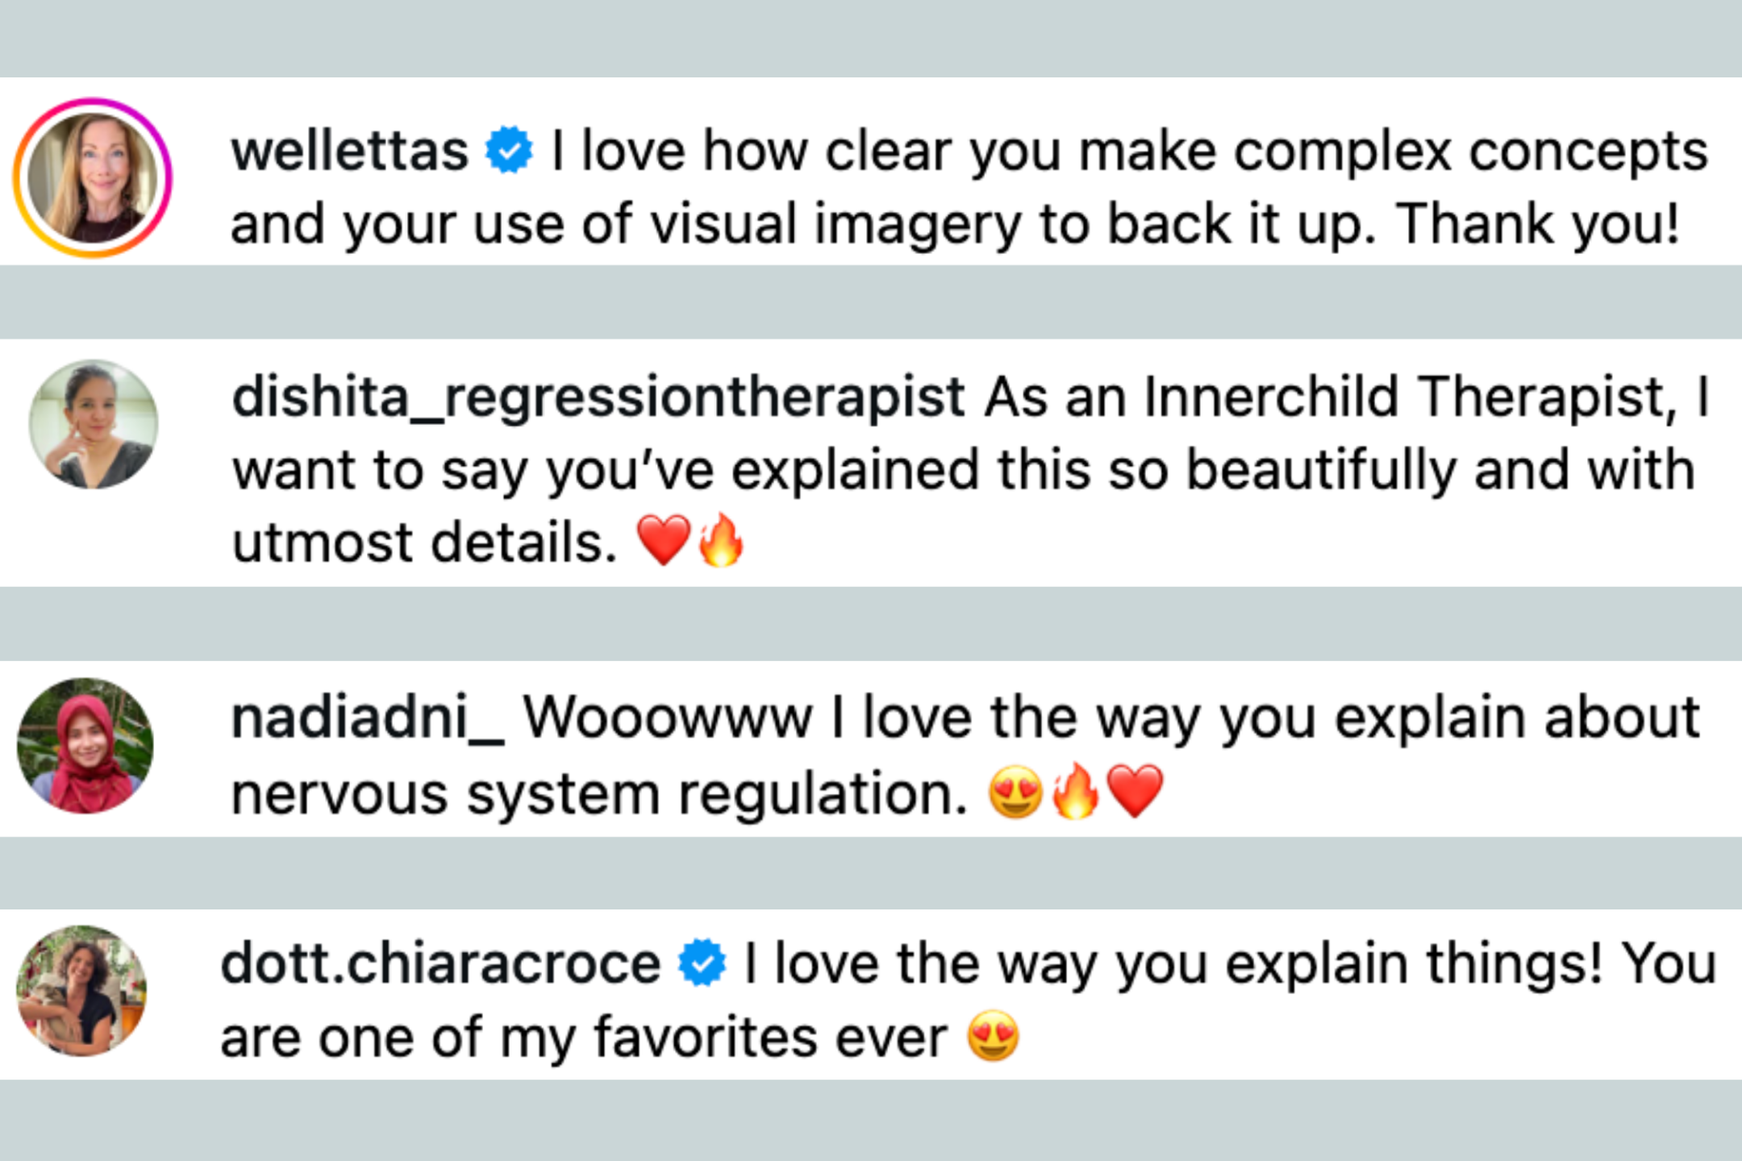This screenshot has height=1161, width=1742.
Task: Open the nadiadni_ profile picture
Action: point(85,745)
